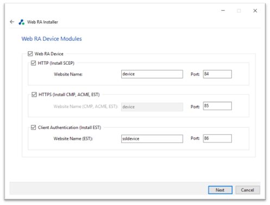Go back using the back arrow
The height and width of the screenshot is (205, 270).
tap(12, 22)
